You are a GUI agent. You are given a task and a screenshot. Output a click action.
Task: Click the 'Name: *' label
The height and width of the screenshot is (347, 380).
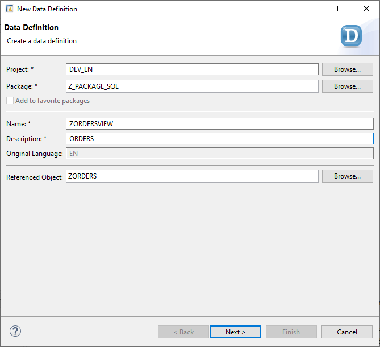coord(18,124)
